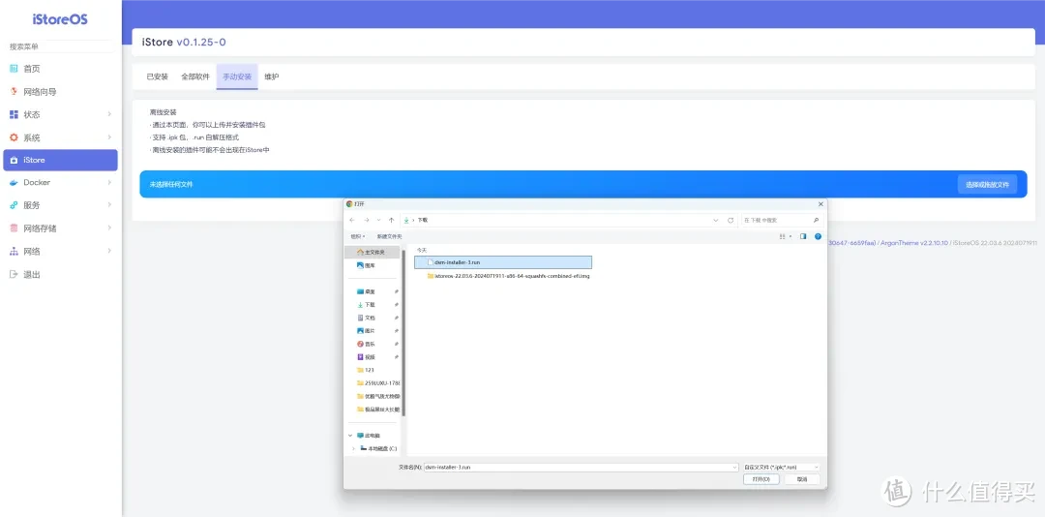Click the 网络 network icon in sidebar
This screenshot has width=1045, height=517.
pyautogui.click(x=14, y=252)
